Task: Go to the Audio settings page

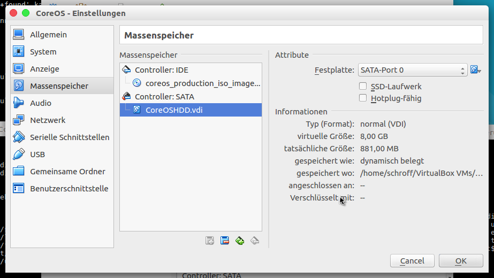Action: click(62, 103)
